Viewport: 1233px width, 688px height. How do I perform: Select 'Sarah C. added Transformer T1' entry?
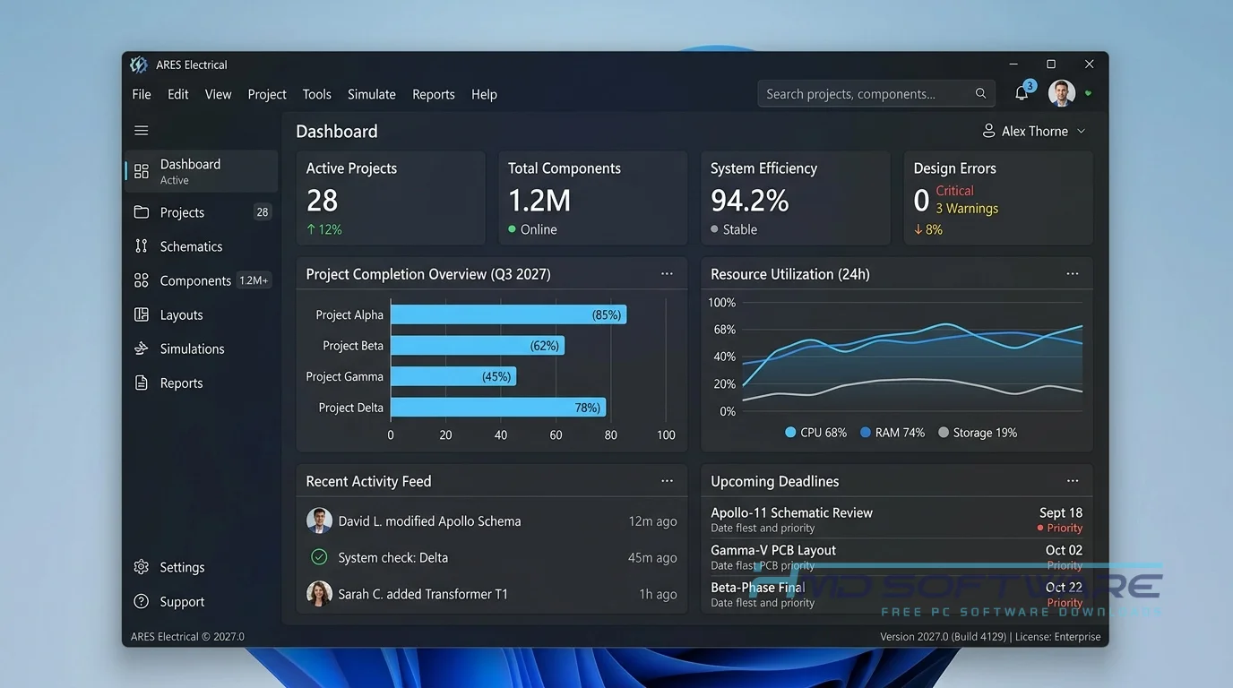coord(492,593)
